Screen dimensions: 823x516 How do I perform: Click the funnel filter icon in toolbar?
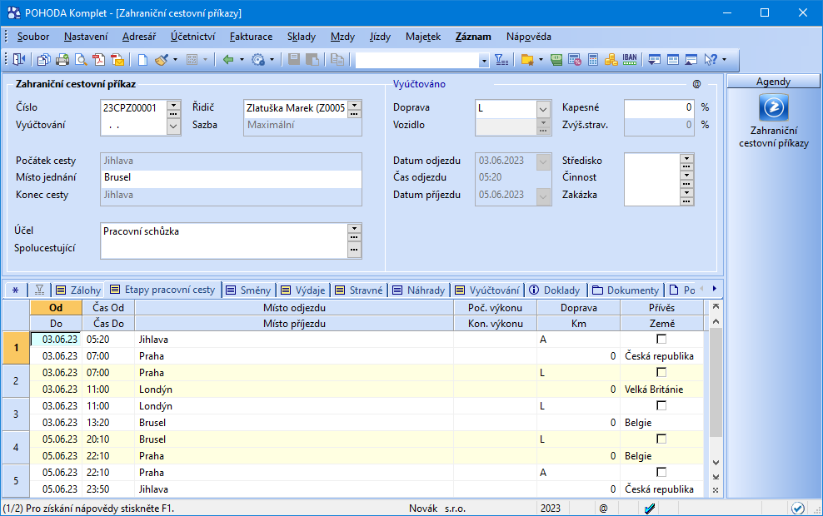[x=501, y=59]
